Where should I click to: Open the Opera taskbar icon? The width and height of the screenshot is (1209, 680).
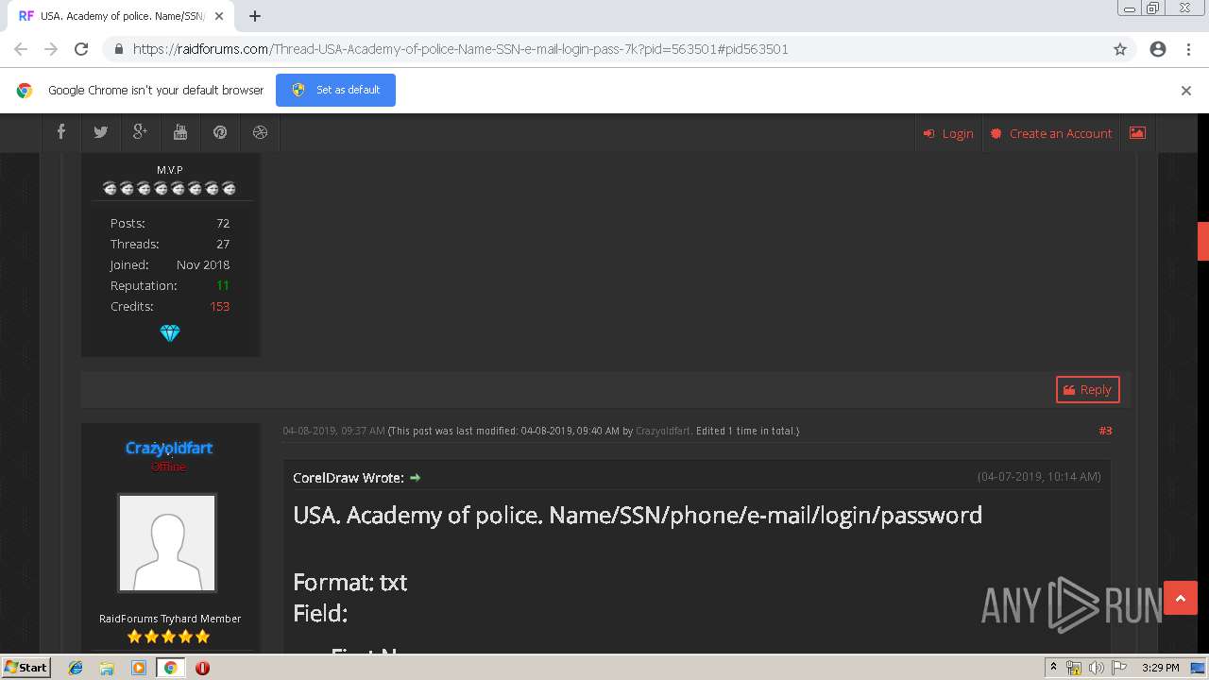(202, 668)
